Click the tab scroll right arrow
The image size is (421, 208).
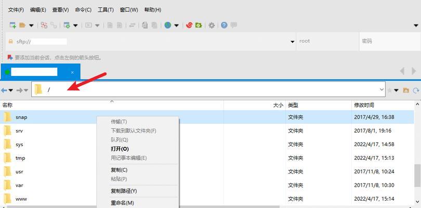pos(414,71)
